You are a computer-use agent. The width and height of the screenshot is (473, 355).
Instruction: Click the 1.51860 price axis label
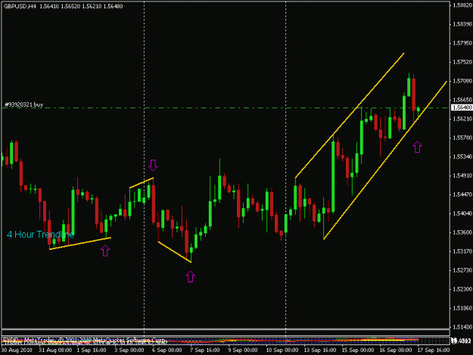(x=462, y=308)
